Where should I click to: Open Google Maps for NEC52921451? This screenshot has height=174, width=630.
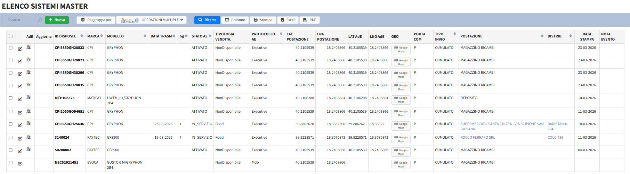[x=401, y=164]
